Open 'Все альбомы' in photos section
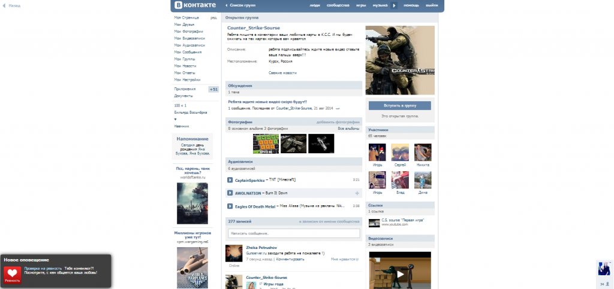Viewport: 614px width, 289px height. 348,128
